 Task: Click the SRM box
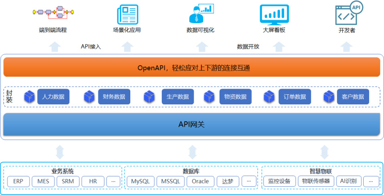[x=68, y=182]
